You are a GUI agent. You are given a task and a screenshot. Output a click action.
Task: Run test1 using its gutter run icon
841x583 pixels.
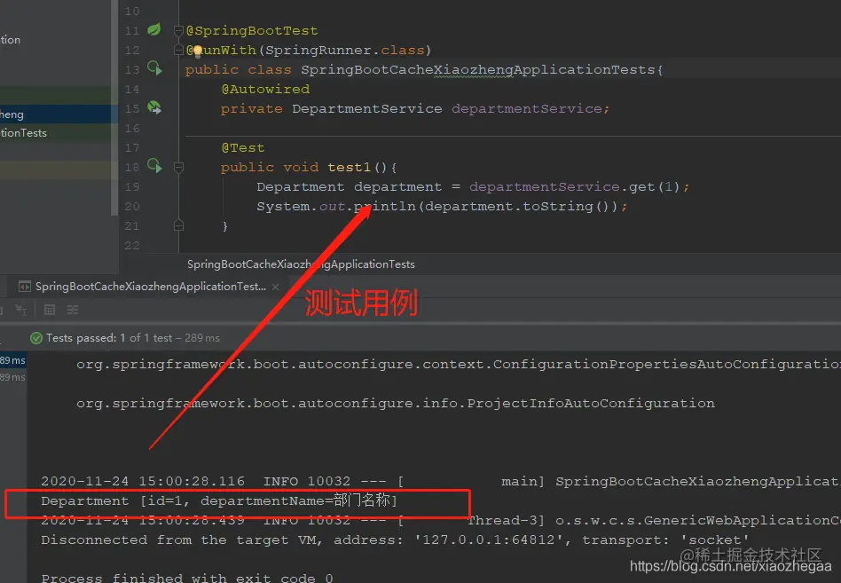[154, 166]
